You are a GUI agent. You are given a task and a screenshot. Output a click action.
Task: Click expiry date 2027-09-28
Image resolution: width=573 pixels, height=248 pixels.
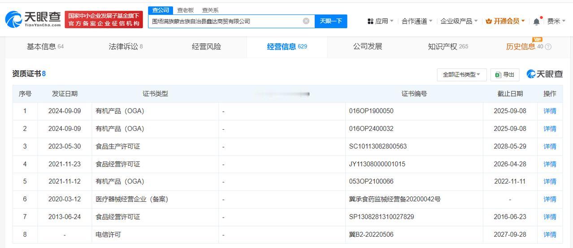[x=510, y=235]
